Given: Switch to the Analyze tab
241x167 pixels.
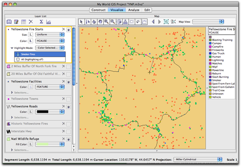Looking at the screenshot, I should tap(134, 10).
